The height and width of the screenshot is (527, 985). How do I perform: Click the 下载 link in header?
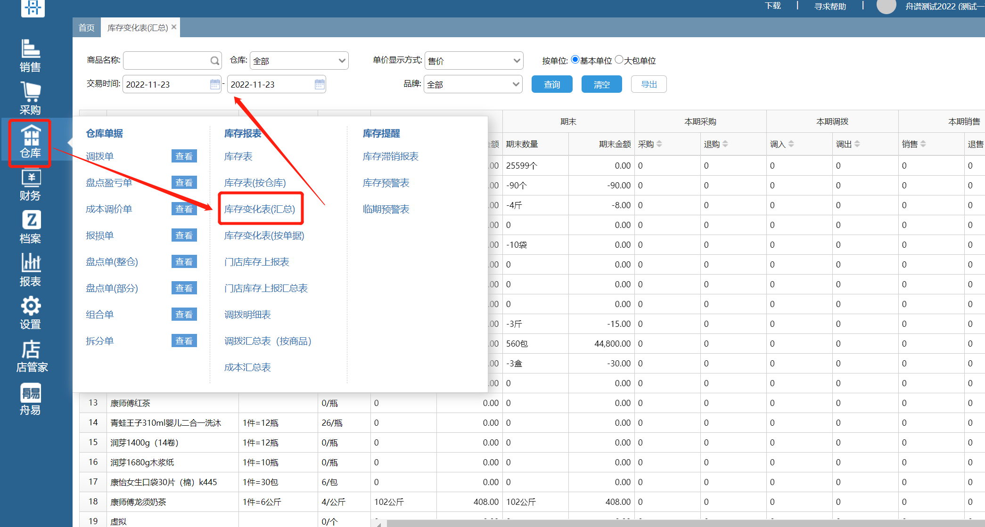(773, 6)
